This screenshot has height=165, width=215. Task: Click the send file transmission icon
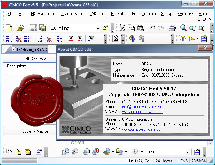(x=66, y=152)
